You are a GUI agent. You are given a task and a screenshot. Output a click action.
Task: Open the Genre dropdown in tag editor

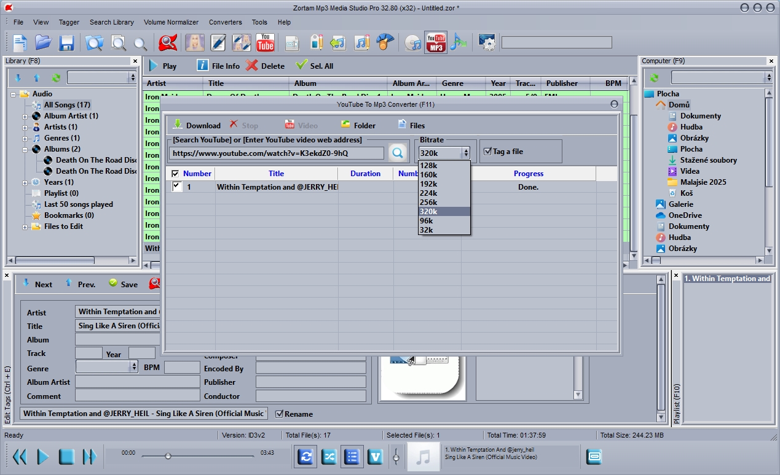click(x=134, y=366)
